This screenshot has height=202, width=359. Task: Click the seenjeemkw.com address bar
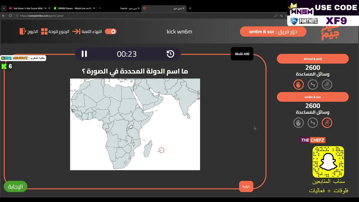coord(146,16)
